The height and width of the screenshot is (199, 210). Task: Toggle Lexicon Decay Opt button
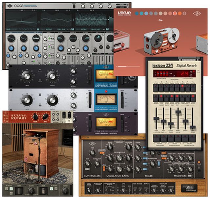[x=177, y=98]
